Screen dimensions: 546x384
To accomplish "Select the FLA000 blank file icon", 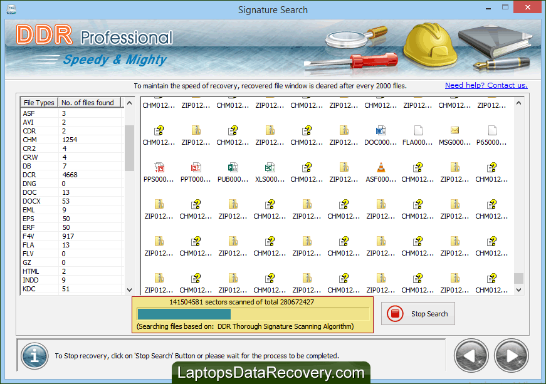I will click(418, 130).
